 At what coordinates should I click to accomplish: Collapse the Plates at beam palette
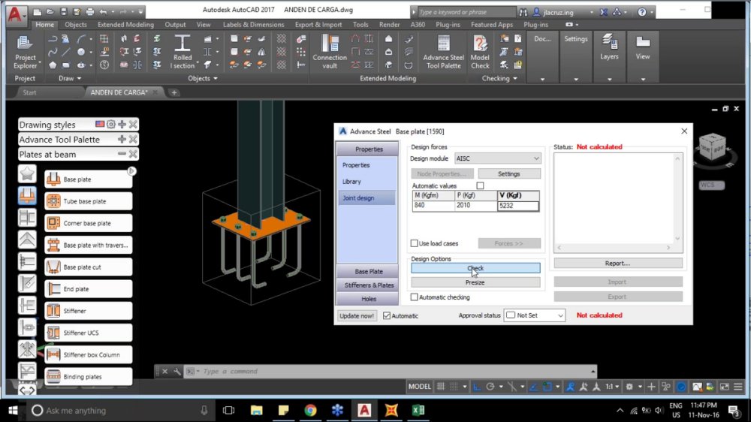click(x=122, y=154)
